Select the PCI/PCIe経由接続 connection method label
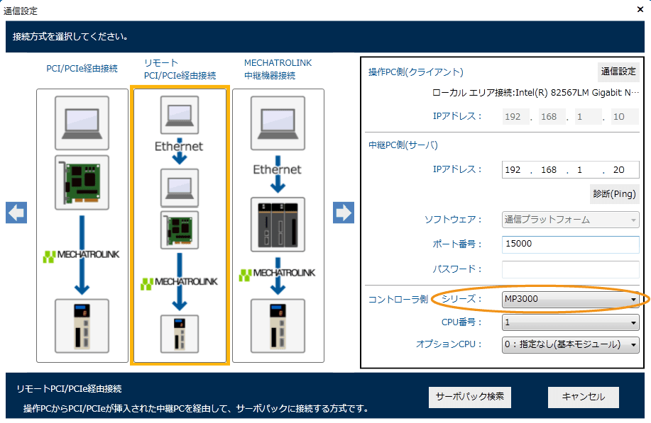 click(x=82, y=69)
